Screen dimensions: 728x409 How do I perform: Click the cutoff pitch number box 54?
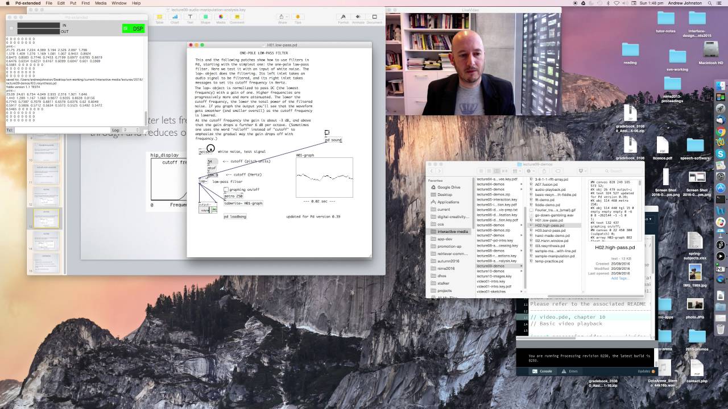[212, 161]
